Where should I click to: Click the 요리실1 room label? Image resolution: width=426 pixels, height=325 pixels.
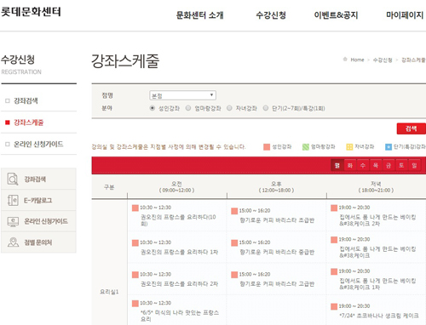click(109, 292)
